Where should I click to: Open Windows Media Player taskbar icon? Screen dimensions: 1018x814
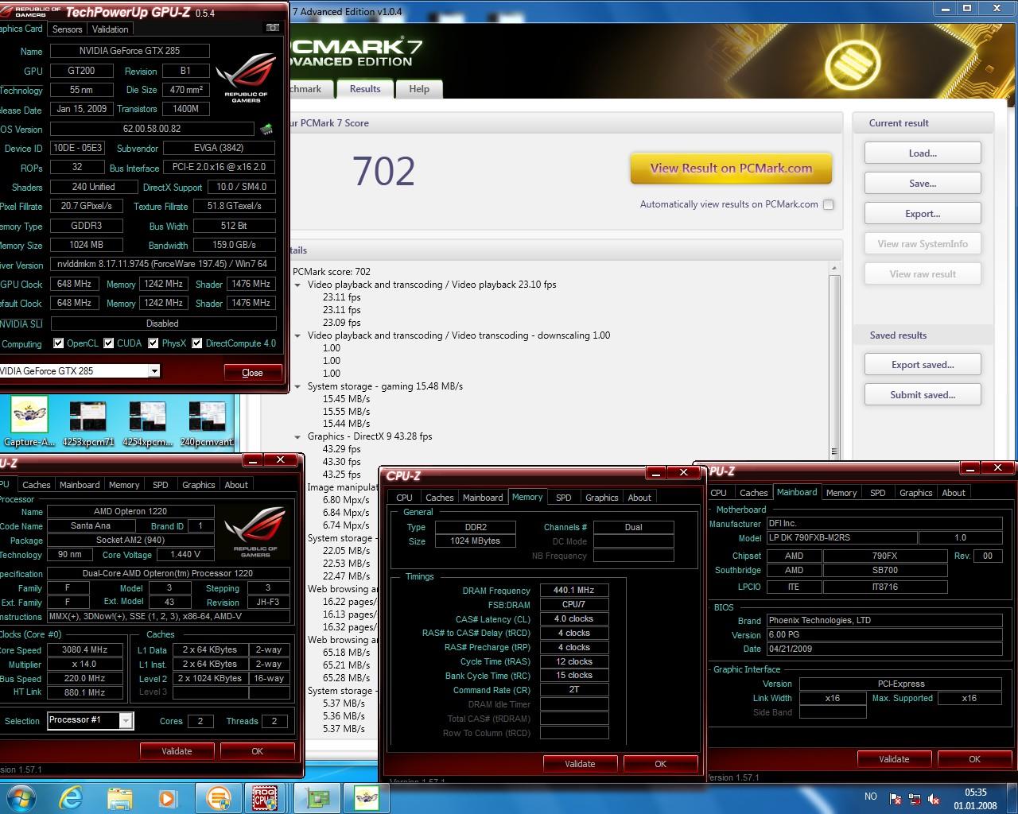tap(166, 797)
